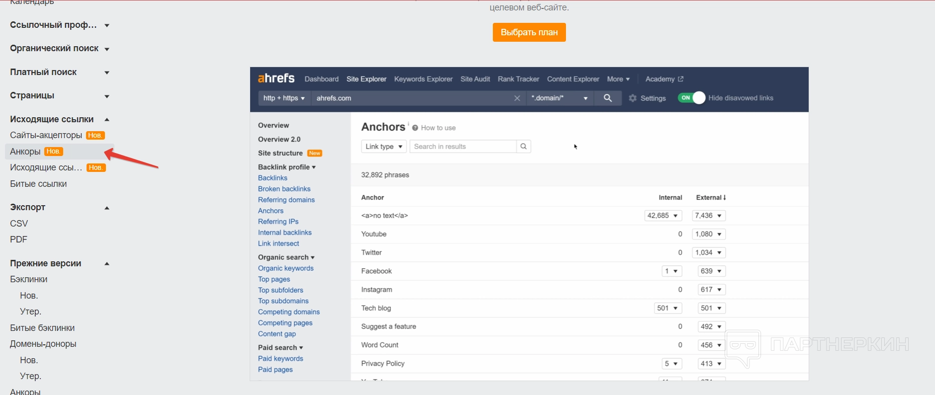935x395 pixels.
Task: Collapse Paid search group in ahrefs sidebar
Action: (x=280, y=348)
